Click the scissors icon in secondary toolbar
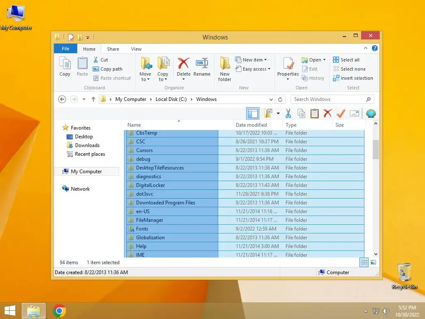Viewport: 425px width, 319px height. pos(288,114)
